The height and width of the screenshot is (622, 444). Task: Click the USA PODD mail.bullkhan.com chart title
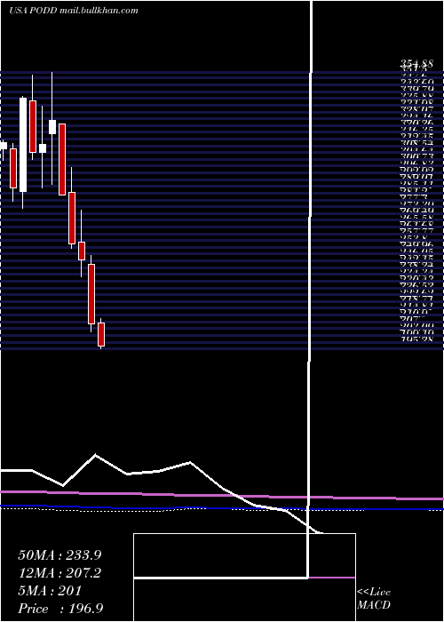coord(74,11)
